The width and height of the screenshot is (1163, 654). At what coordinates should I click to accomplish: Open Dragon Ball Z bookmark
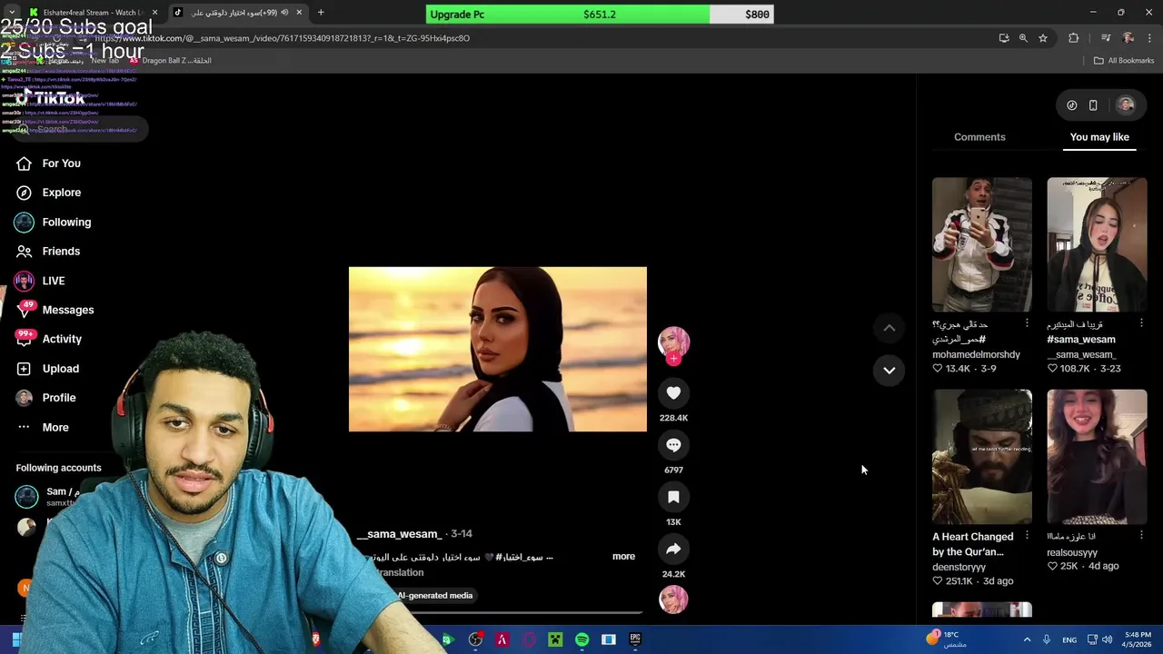(170, 61)
